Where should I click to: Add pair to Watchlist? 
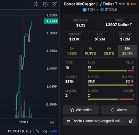[x=81, y=110]
